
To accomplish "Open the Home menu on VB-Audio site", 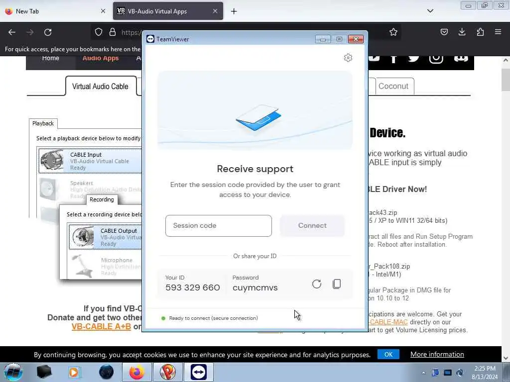I will (50, 59).
